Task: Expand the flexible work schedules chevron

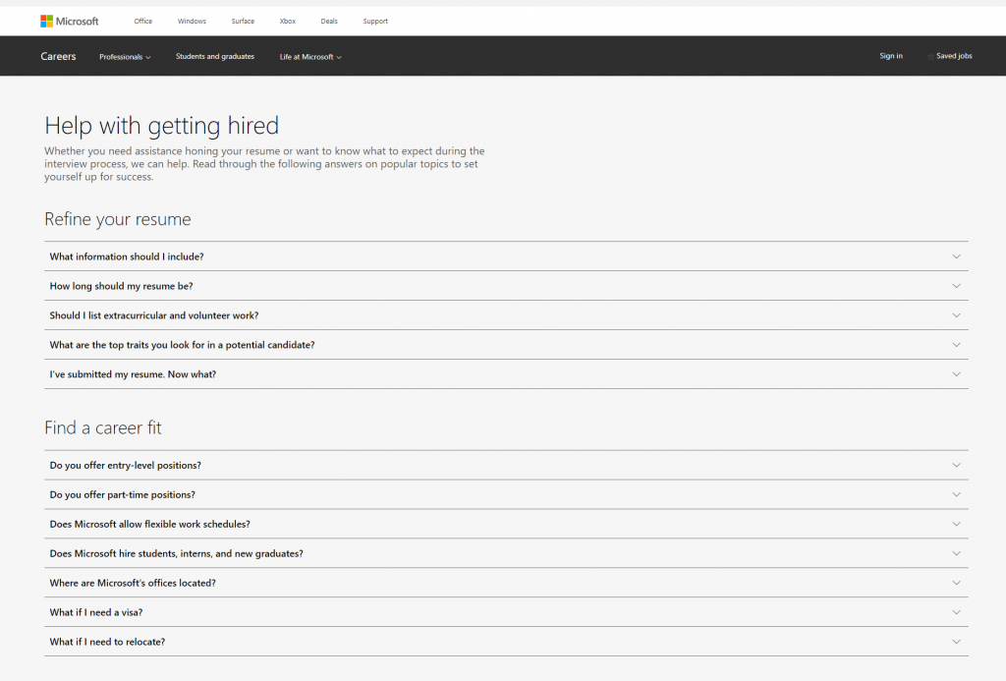Action: [956, 525]
